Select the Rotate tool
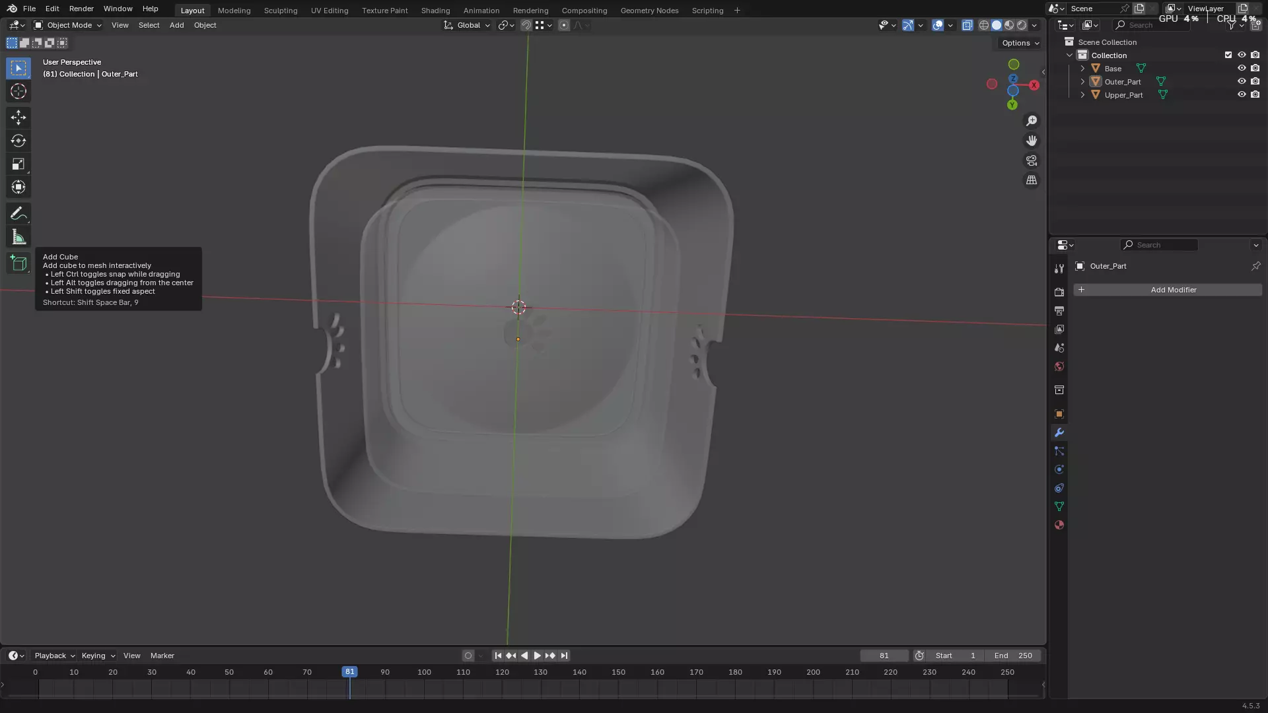Screen dimensions: 1268x713 (x=18, y=141)
